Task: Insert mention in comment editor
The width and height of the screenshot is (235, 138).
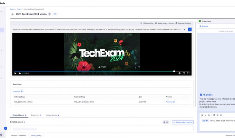Action: [217, 115]
